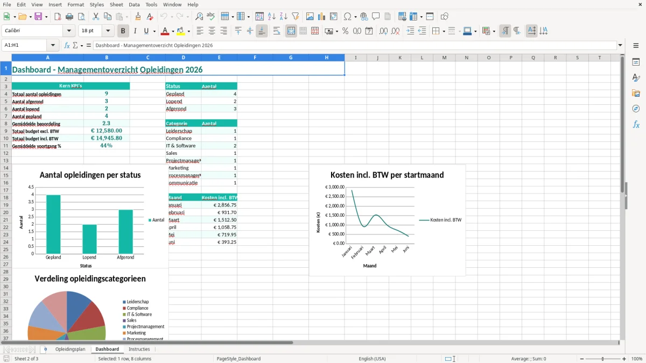
Task: Click the Clone Formatting paintbrush
Action: pyautogui.click(x=138, y=17)
